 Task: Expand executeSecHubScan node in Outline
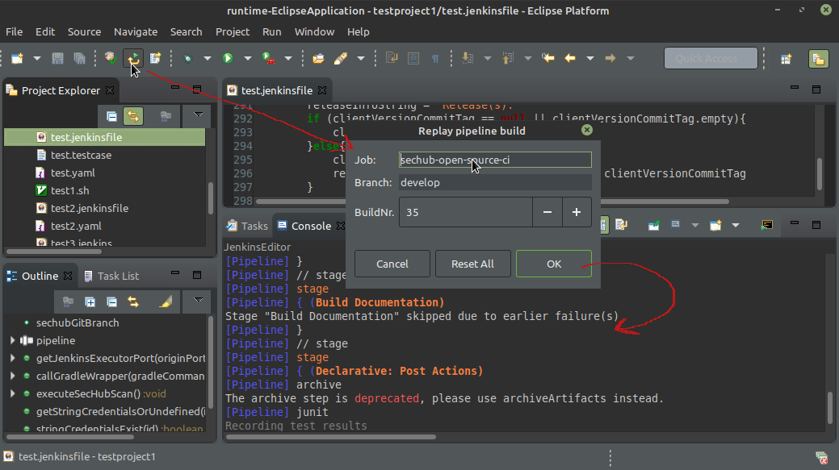coord(13,393)
